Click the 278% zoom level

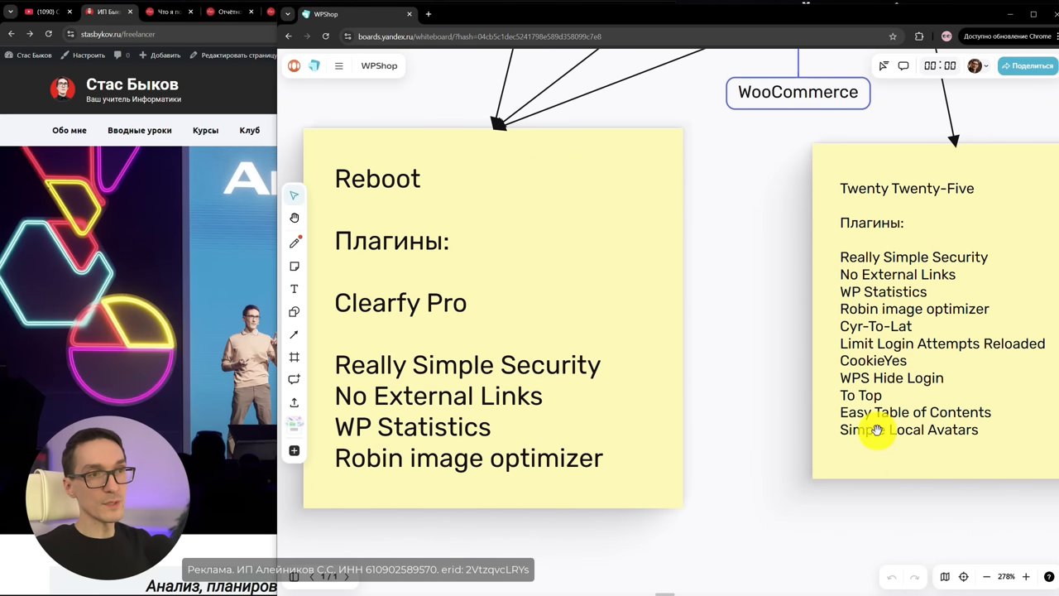pyautogui.click(x=1006, y=577)
